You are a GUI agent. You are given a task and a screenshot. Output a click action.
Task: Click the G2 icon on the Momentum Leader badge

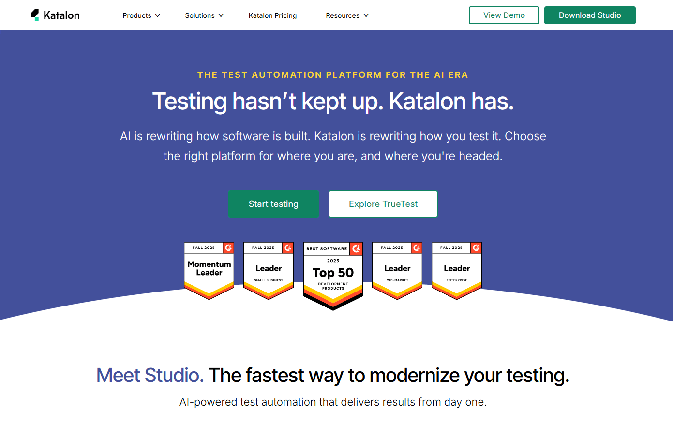[x=229, y=248]
